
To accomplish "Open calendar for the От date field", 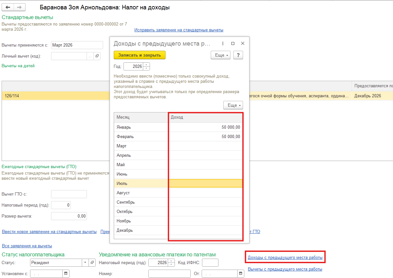I will (x=240, y=274).
